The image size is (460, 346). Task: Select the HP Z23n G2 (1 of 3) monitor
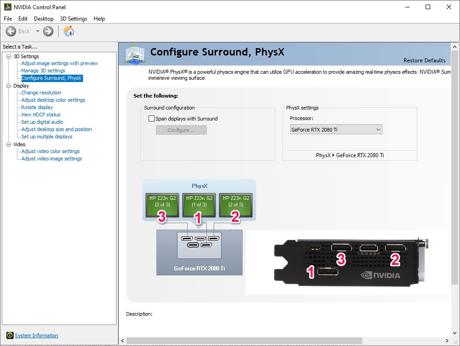coord(199,205)
